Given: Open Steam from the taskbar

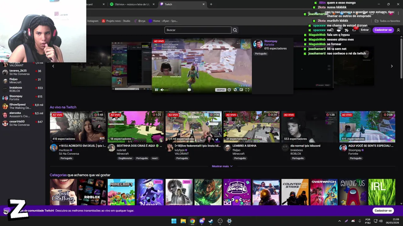Looking at the screenshot, I should 211,221.
